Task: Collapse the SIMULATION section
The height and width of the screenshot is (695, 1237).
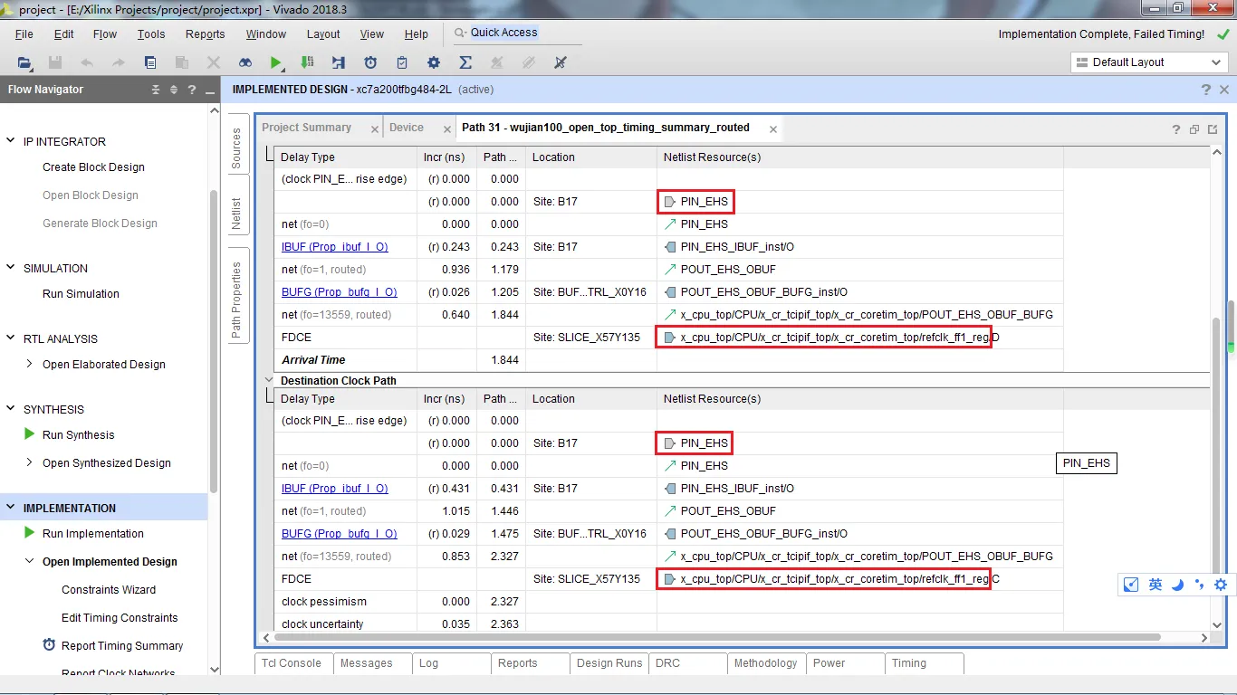Action: click(11, 268)
